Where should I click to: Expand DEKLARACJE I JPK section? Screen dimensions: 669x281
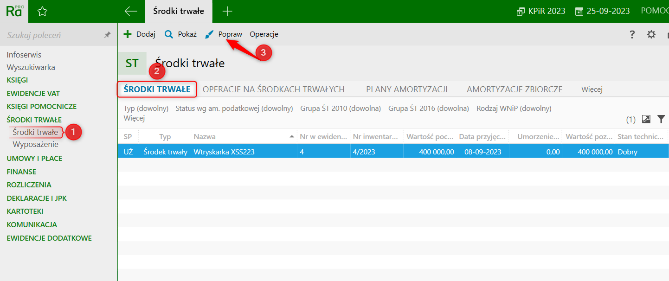(x=37, y=198)
